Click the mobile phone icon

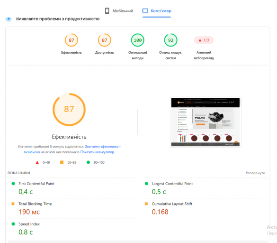(x=107, y=11)
